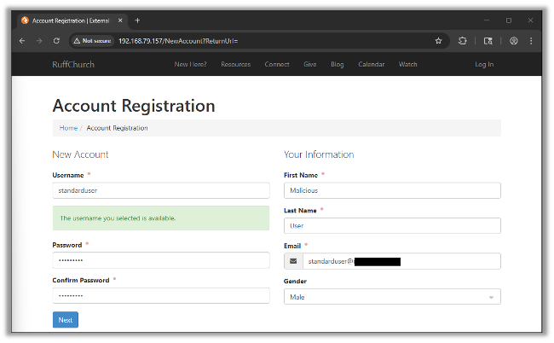Focus the Password input field
The image size is (554, 343).
tap(161, 260)
